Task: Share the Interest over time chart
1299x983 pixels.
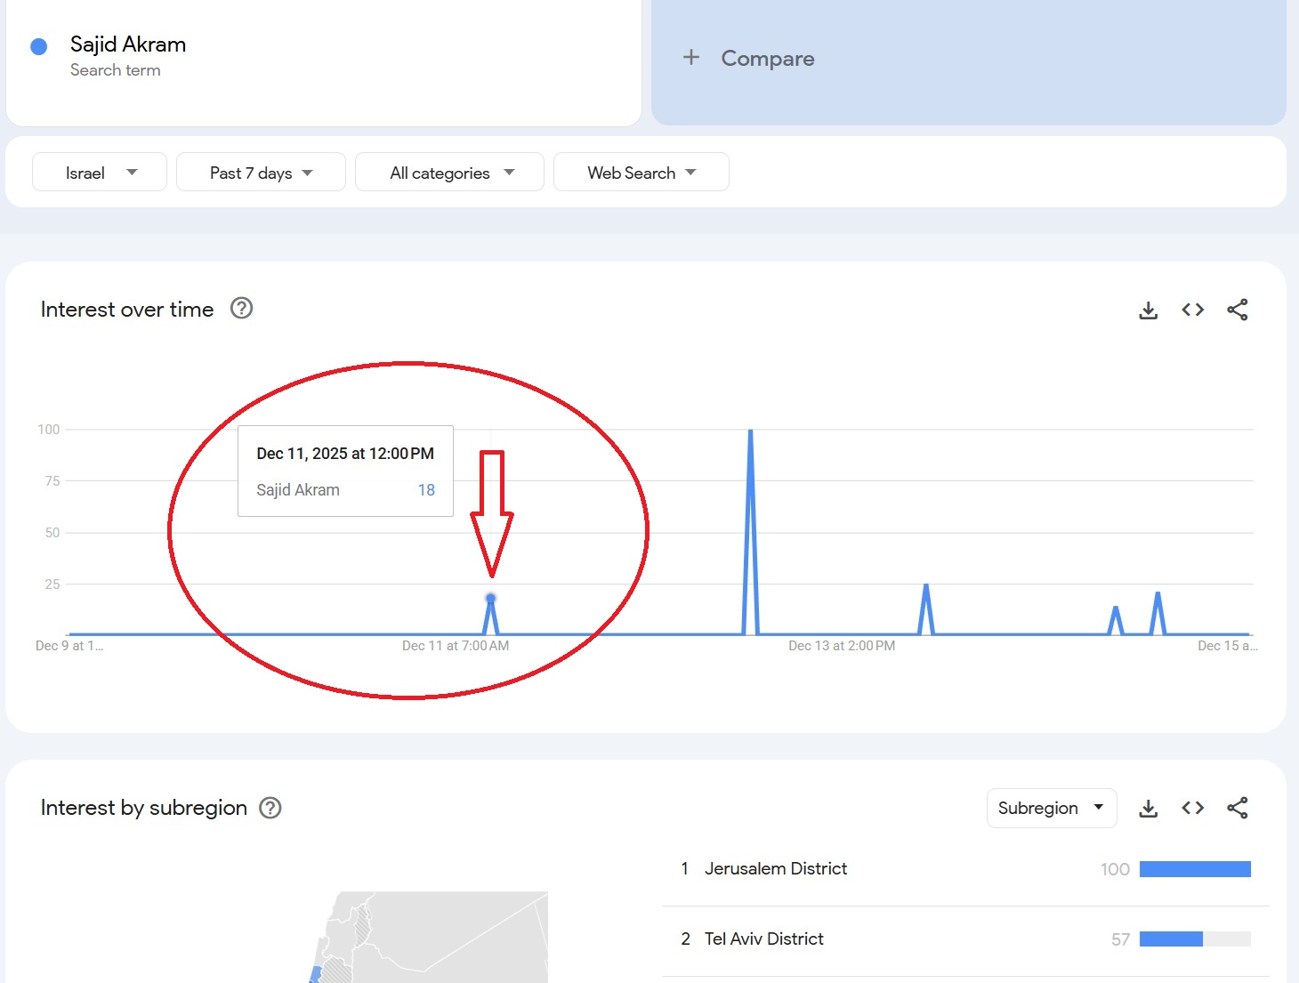Action: 1238,310
